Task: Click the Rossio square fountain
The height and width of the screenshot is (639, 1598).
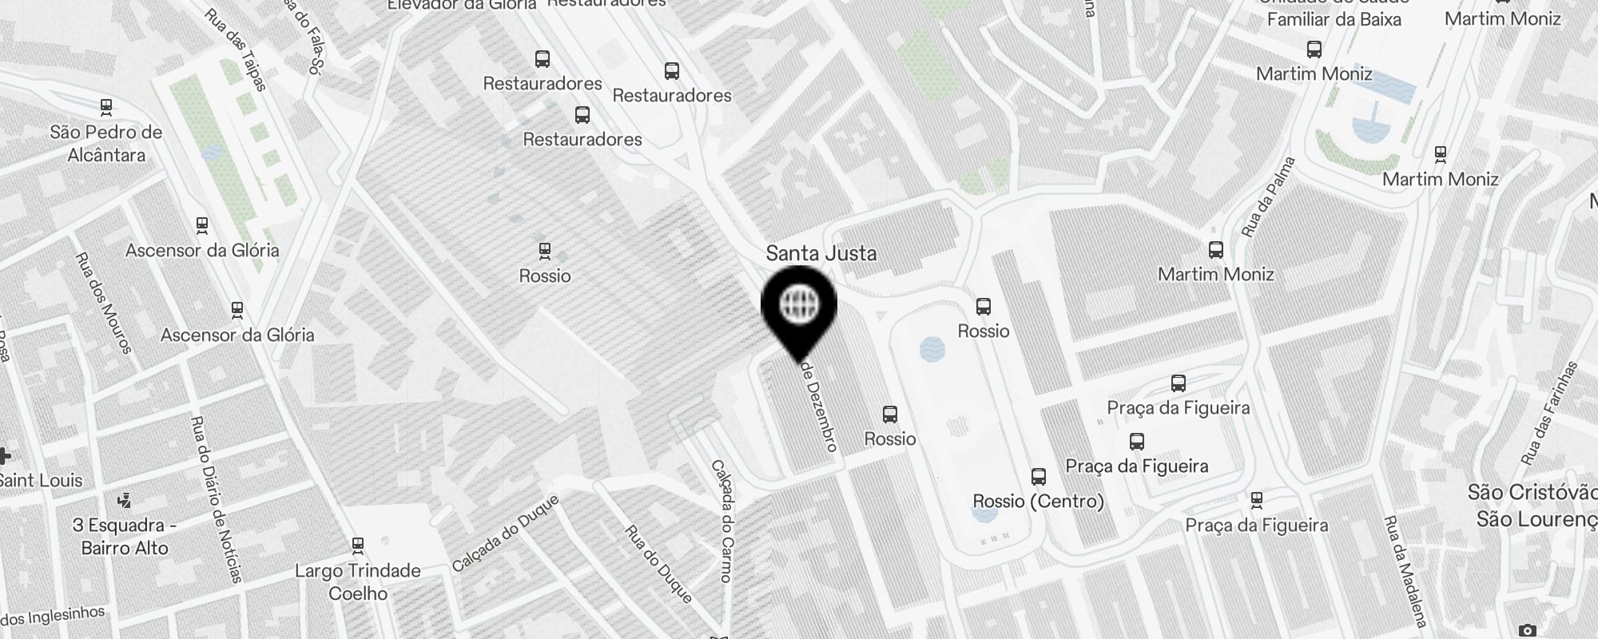Action: click(932, 349)
